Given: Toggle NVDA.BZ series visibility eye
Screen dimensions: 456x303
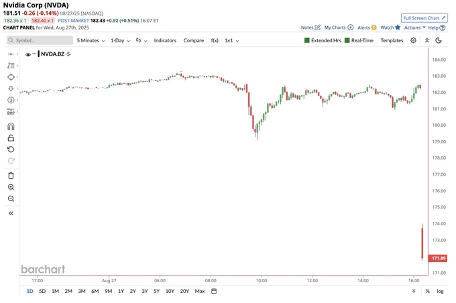Looking at the screenshot, I should (28, 54).
